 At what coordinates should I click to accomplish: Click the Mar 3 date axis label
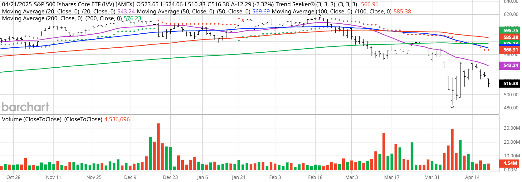tap(352, 177)
